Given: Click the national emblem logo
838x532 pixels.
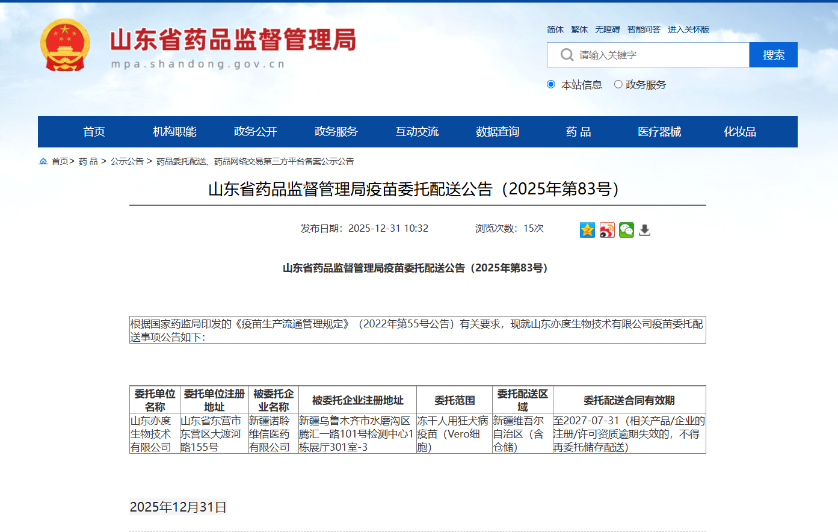Looking at the screenshot, I should (65, 46).
